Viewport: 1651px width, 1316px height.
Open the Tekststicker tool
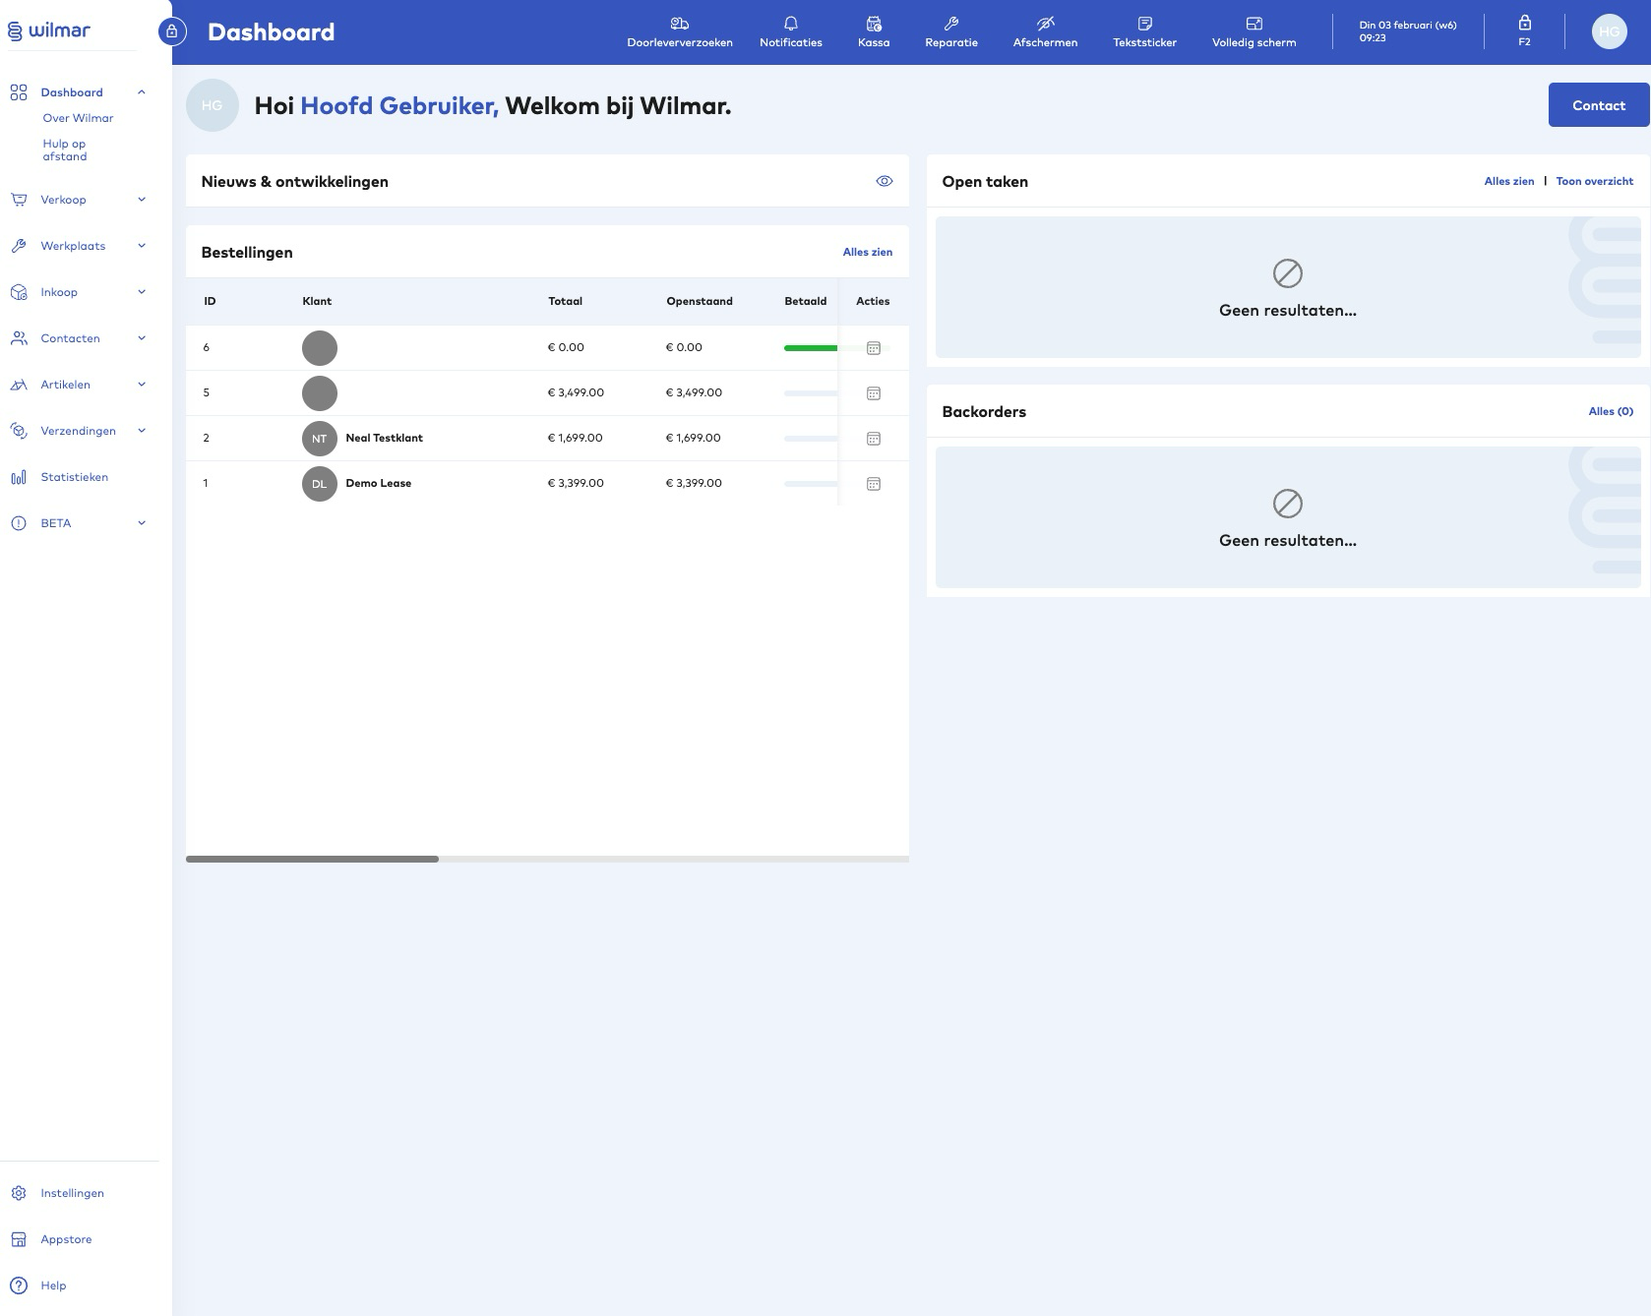pos(1144,31)
